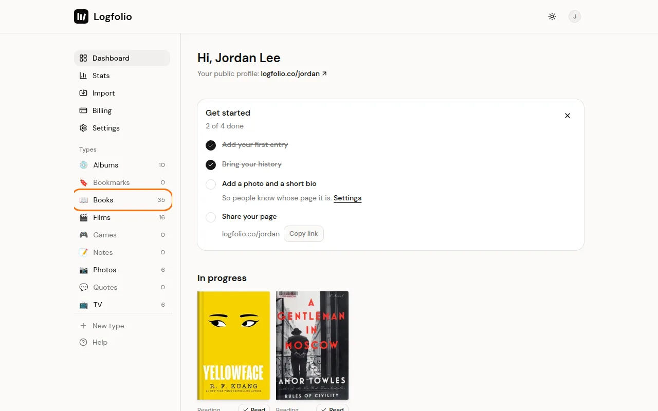Toggle the light/dark theme sun icon
658x411 pixels.
coord(552,16)
